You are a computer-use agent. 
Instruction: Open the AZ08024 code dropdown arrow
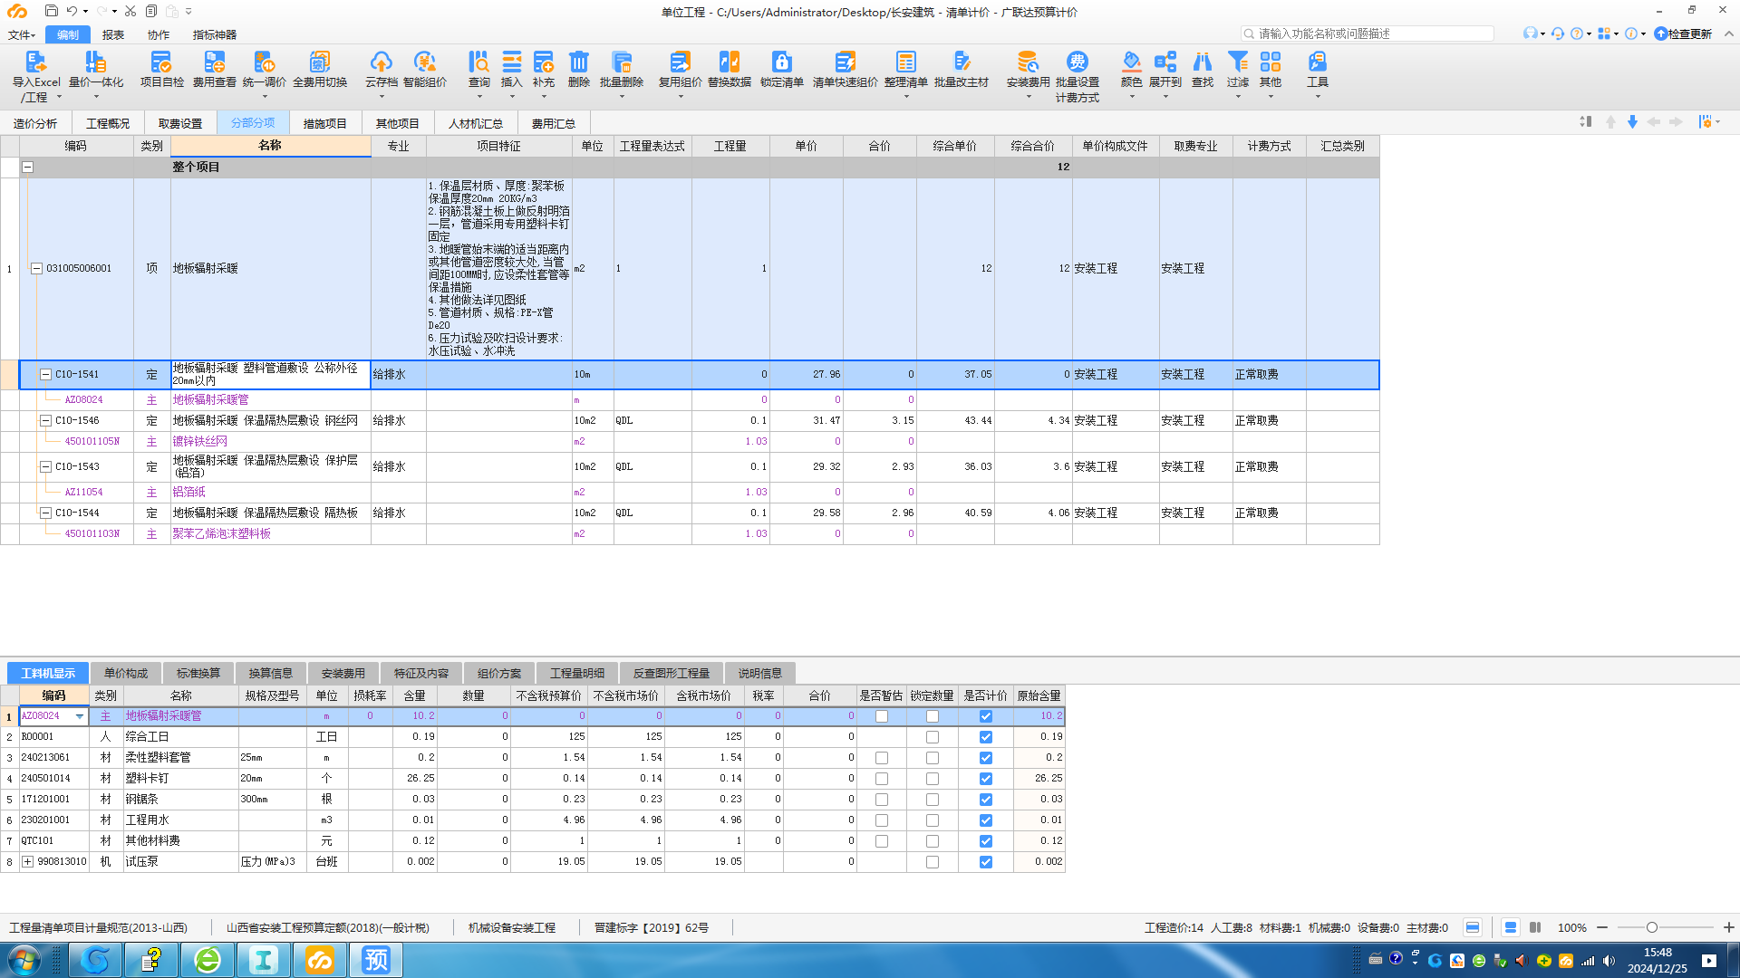[80, 716]
